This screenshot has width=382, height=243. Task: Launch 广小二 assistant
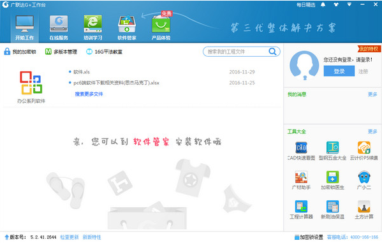(x=364, y=180)
